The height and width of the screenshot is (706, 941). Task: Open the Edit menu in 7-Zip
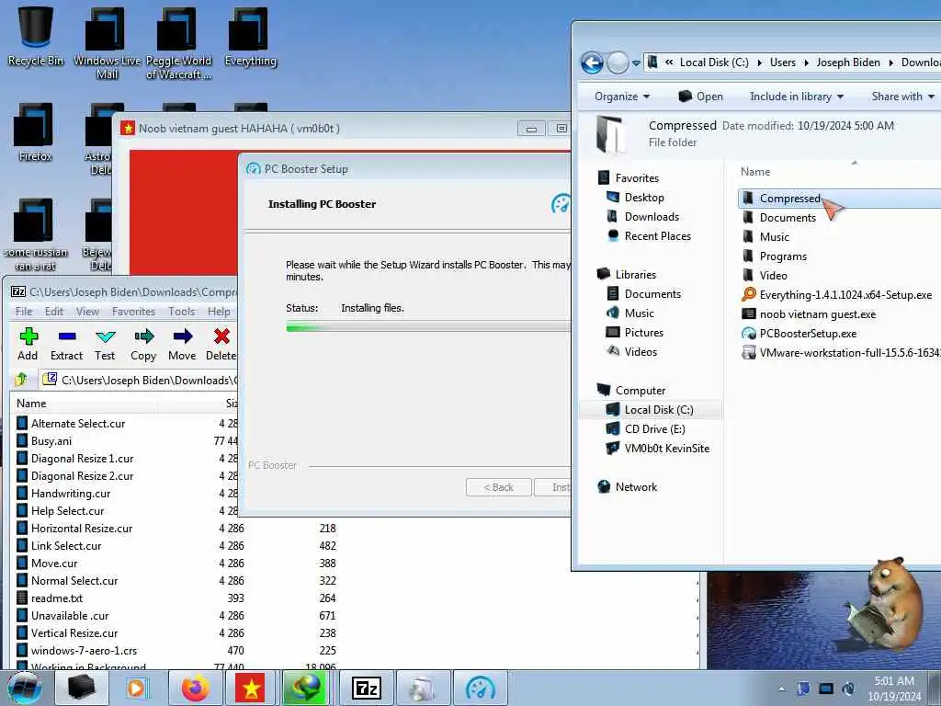coord(54,312)
